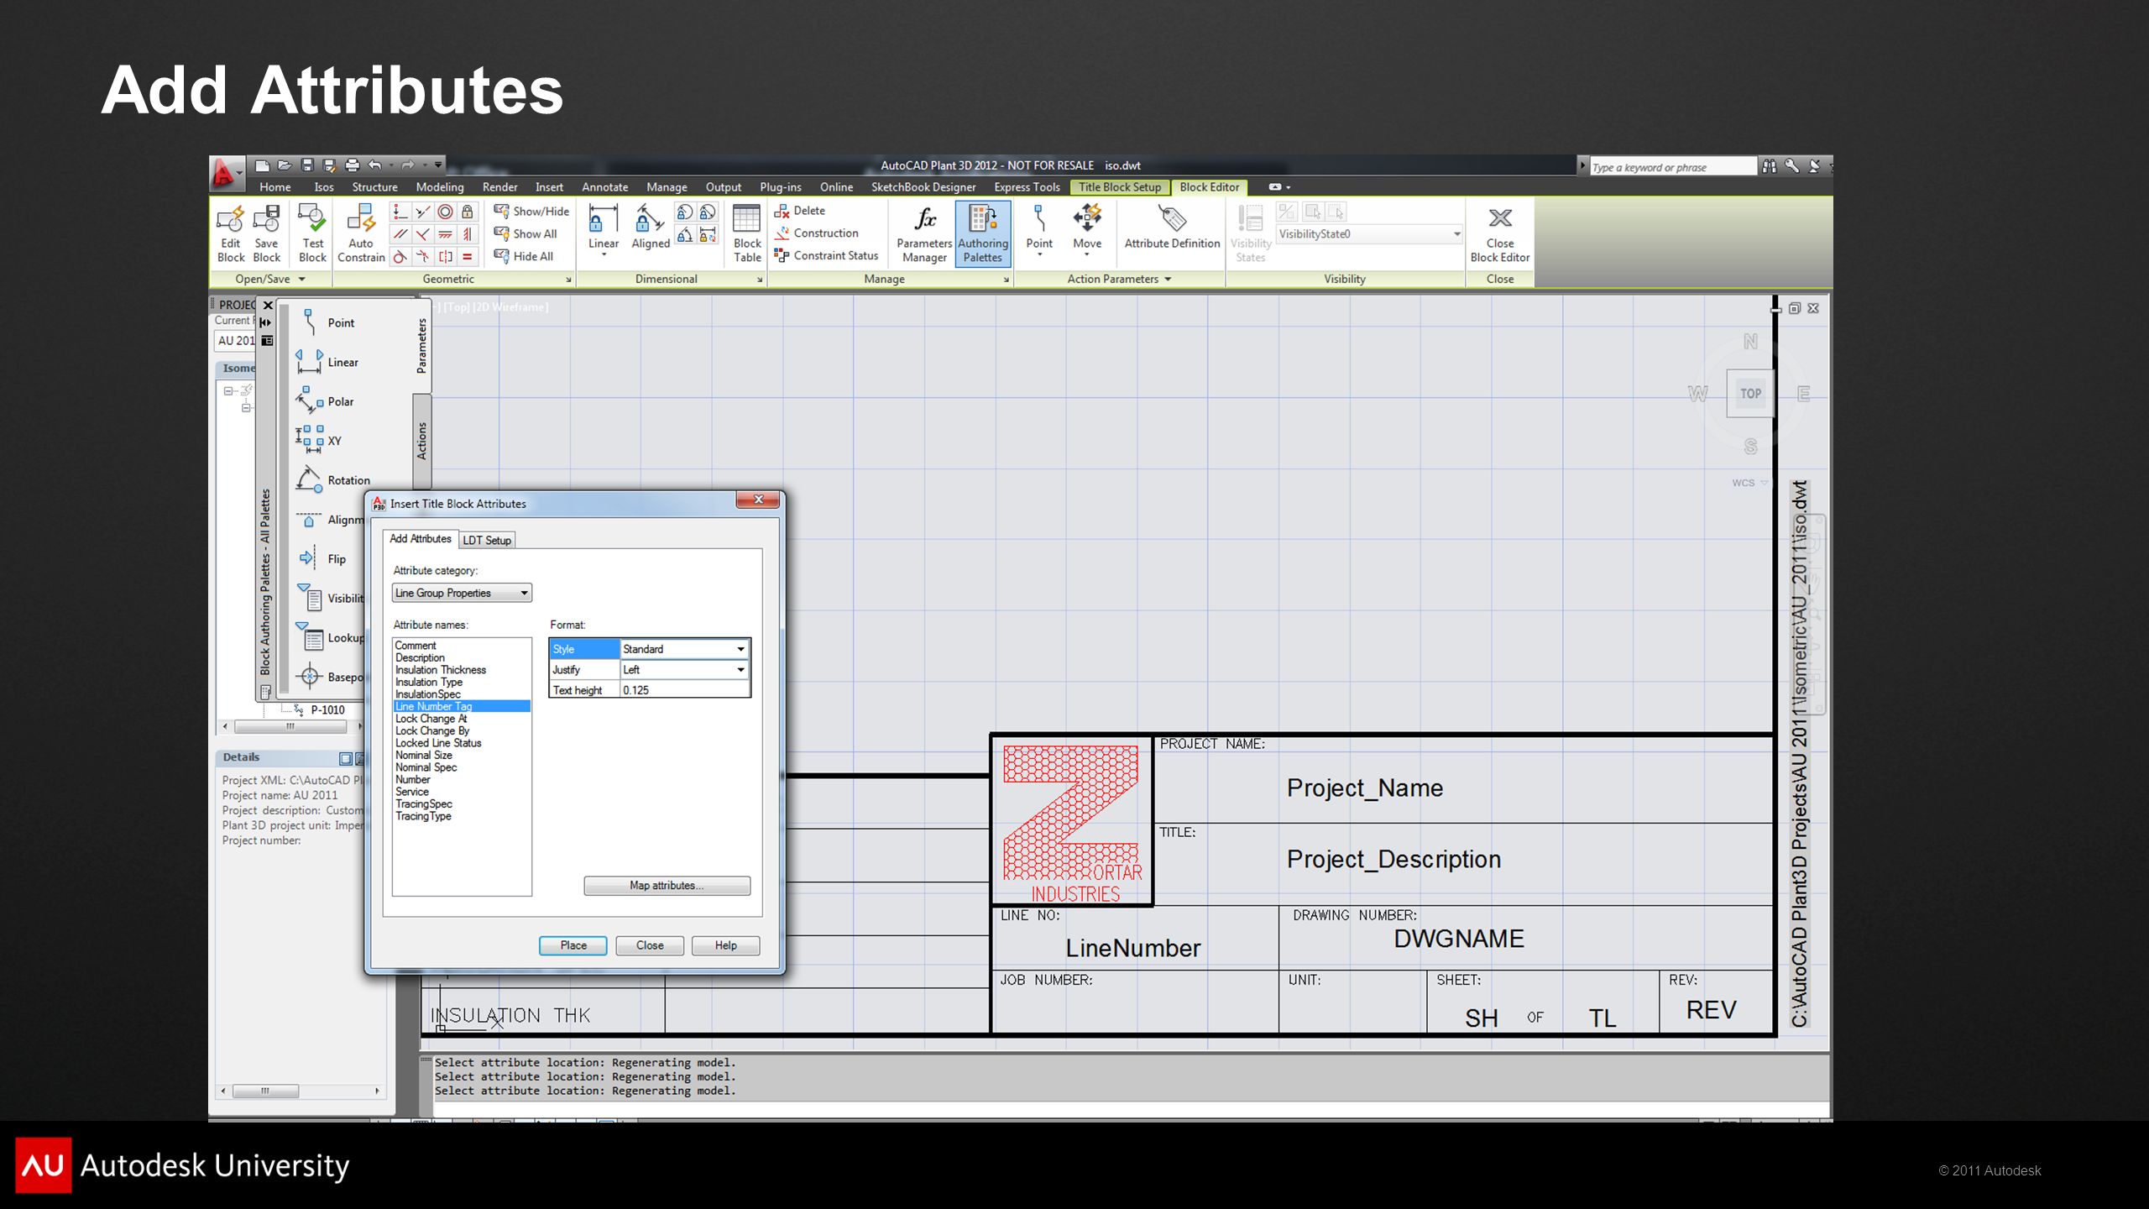Toggle Authoring Palettes button

coord(982,234)
